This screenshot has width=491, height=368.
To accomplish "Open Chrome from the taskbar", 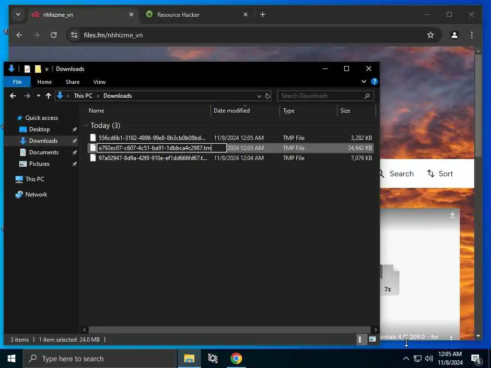I will [236, 358].
